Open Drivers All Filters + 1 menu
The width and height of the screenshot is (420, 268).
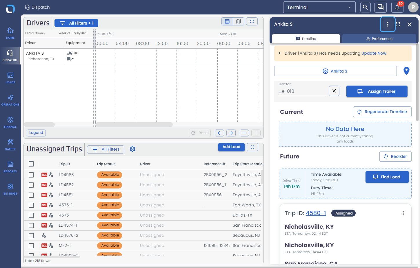coord(76,23)
